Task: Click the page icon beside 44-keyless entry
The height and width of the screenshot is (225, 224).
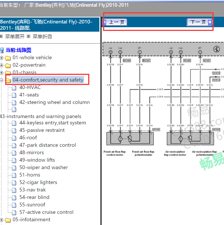Action: [14, 123]
